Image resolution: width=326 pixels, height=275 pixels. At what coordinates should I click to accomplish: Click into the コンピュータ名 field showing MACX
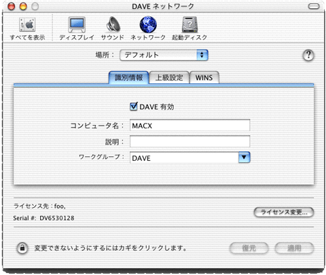pos(189,125)
